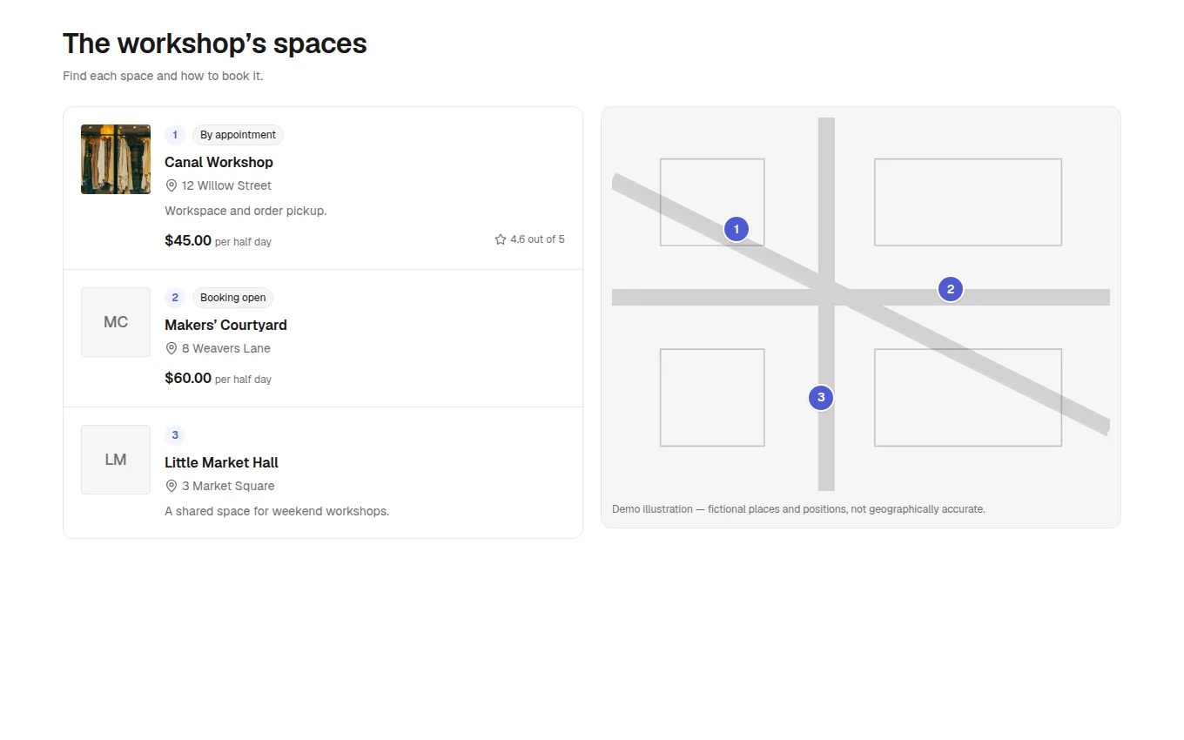Image resolution: width=1184 pixels, height=740 pixels.
Task: Open the Canal Workshop photo thumbnail
Action: click(x=116, y=159)
